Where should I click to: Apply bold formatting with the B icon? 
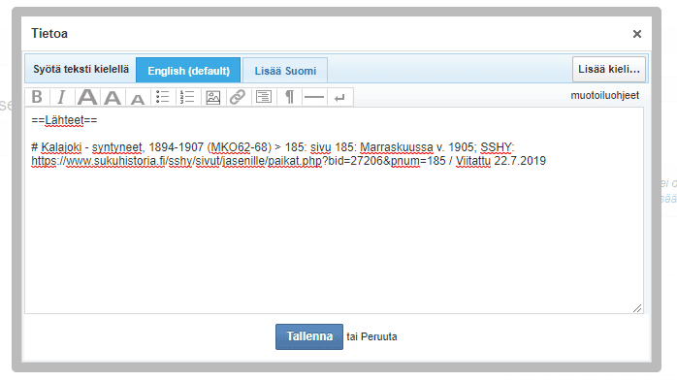click(37, 97)
